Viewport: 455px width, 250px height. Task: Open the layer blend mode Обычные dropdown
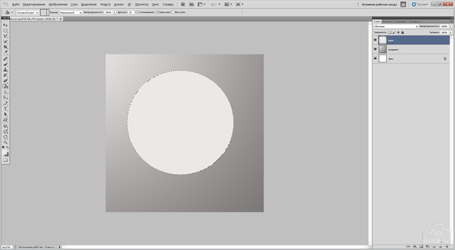point(396,26)
